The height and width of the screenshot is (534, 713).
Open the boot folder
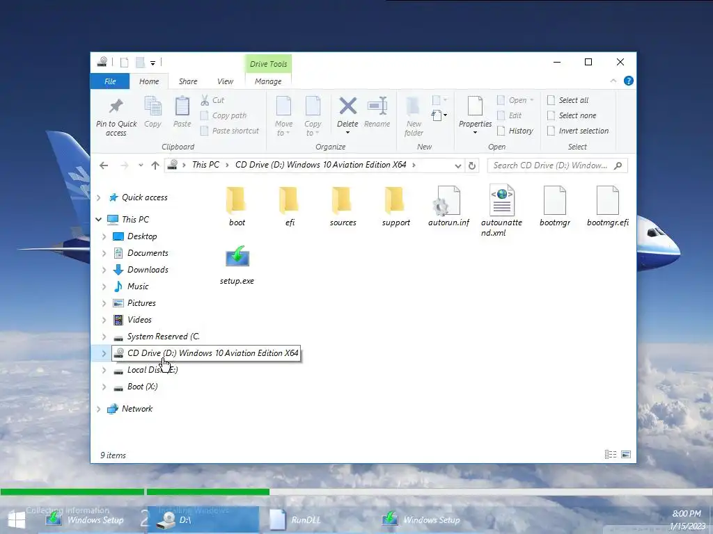point(237,206)
